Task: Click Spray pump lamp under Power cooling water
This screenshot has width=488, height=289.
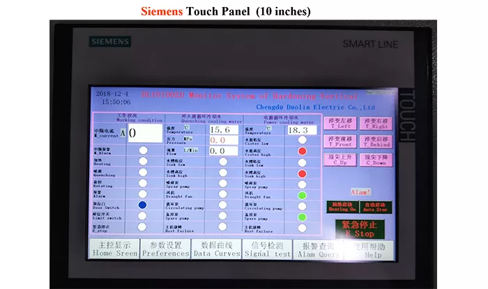Action: [302, 185]
